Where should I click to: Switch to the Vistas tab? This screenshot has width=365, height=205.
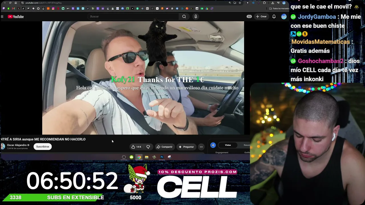click(x=228, y=145)
